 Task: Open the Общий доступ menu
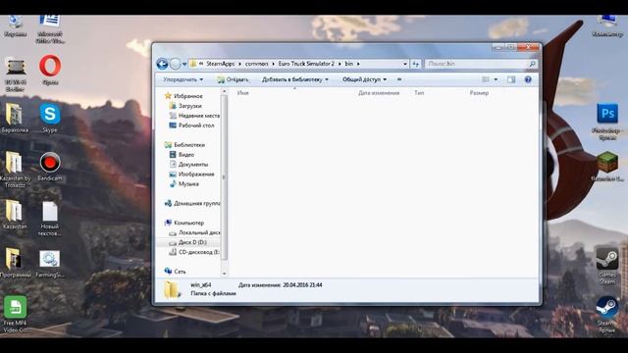click(x=364, y=79)
